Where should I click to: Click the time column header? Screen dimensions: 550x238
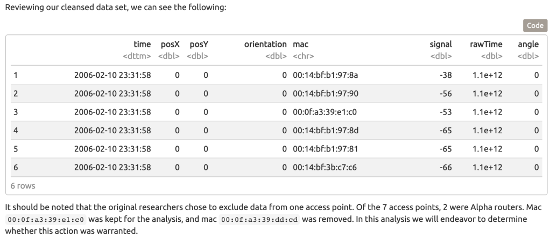pos(142,45)
